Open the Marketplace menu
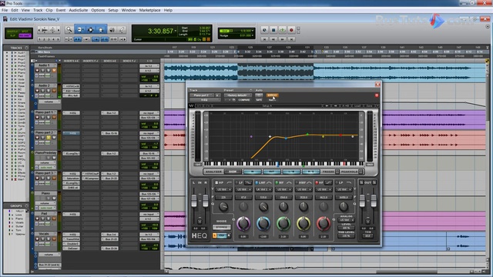This screenshot has width=493, height=277. (x=149, y=10)
